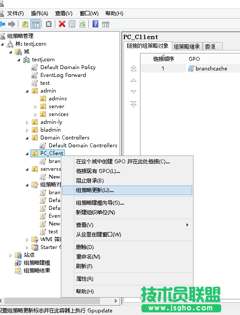Choose 在这个域中创建 GPO 并在此处链接

click(127, 162)
